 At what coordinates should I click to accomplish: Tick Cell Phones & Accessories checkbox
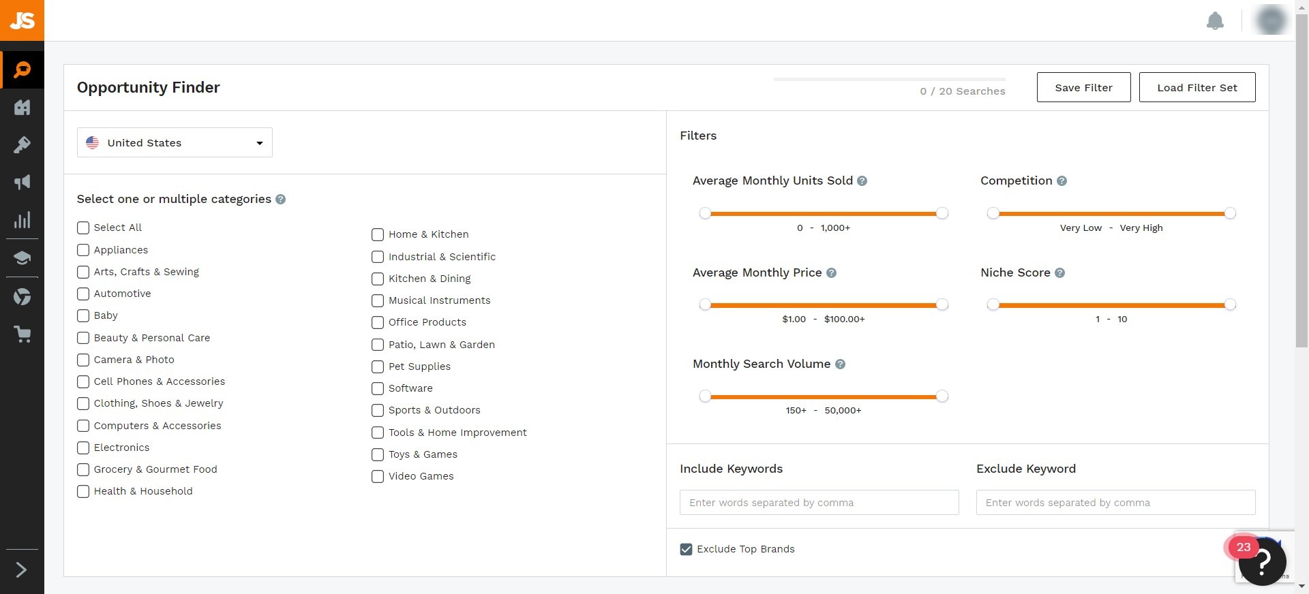[83, 381]
